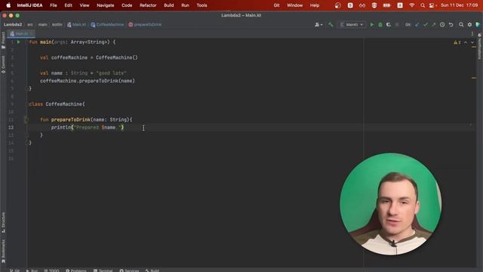This screenshot has width=483, height=272.
Task: Click src in the navigation breadcrumb
Action: click(x=30, y=25)
